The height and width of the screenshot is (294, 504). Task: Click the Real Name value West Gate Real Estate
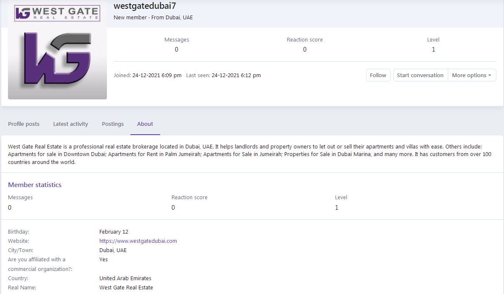(126, 287)
